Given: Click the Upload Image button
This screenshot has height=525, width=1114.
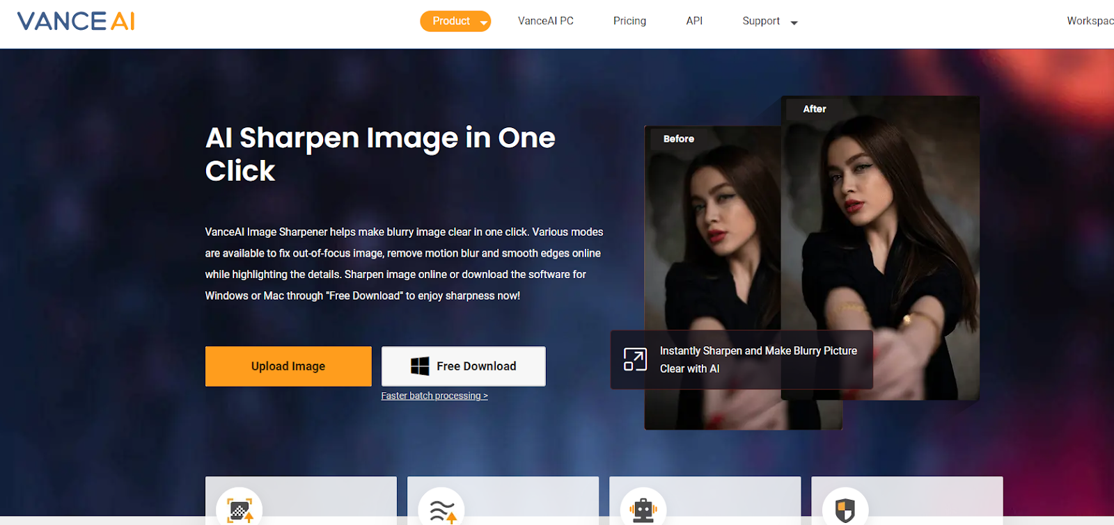Looking at the screenshot, I should (288, 366).
